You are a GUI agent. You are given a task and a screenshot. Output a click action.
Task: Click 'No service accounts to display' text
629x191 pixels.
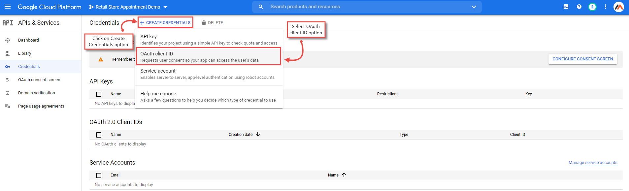pos(124,185)
